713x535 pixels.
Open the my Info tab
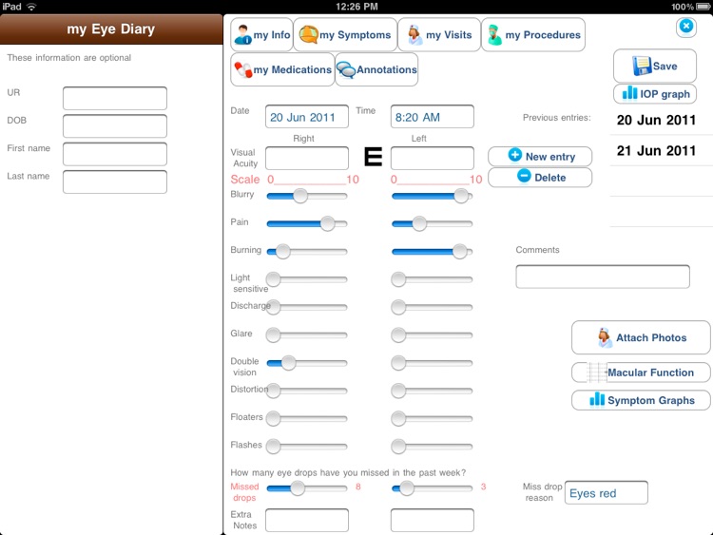[262, 34]
